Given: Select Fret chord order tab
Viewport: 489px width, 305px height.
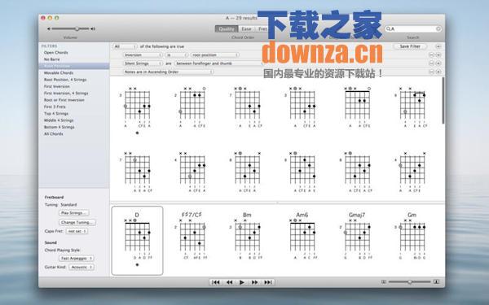Looking at the screenshot, I should 262,29.
